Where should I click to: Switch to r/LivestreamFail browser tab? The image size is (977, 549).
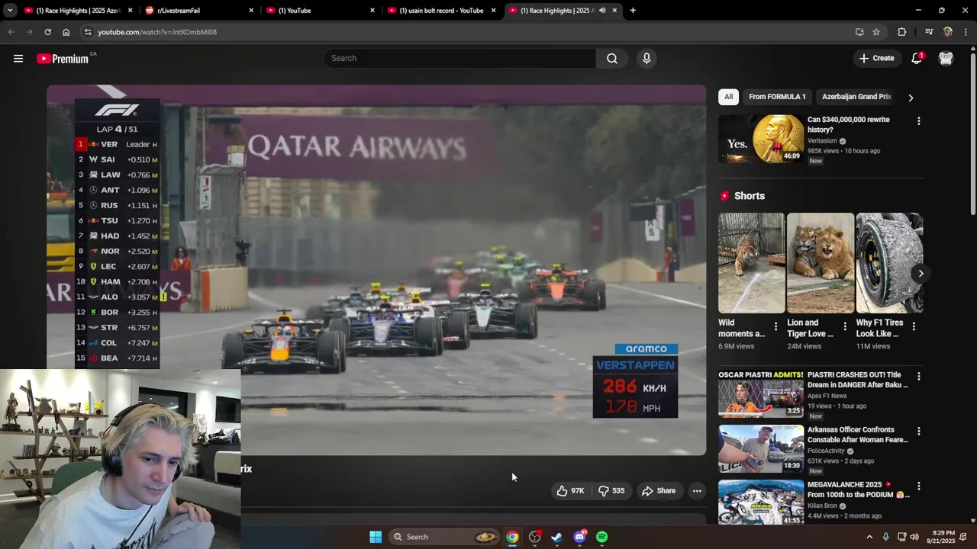[x=200, y=11]
